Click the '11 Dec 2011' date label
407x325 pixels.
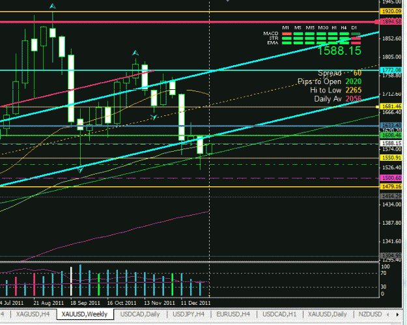pos(195,303)
